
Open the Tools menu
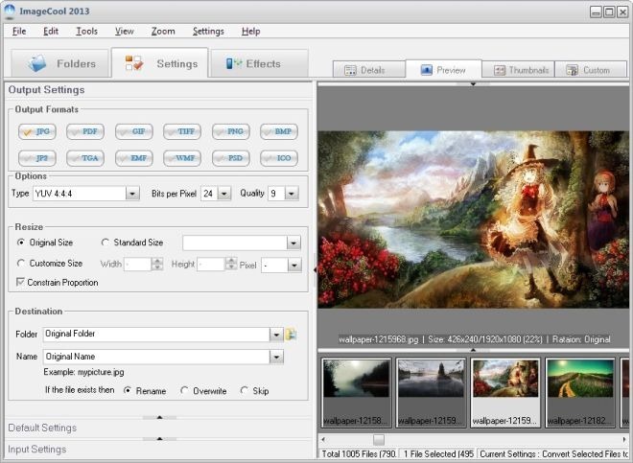coord(86,31)
